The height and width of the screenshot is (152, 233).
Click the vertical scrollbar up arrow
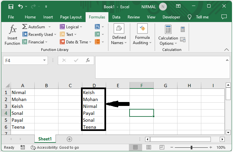[228, 85]
